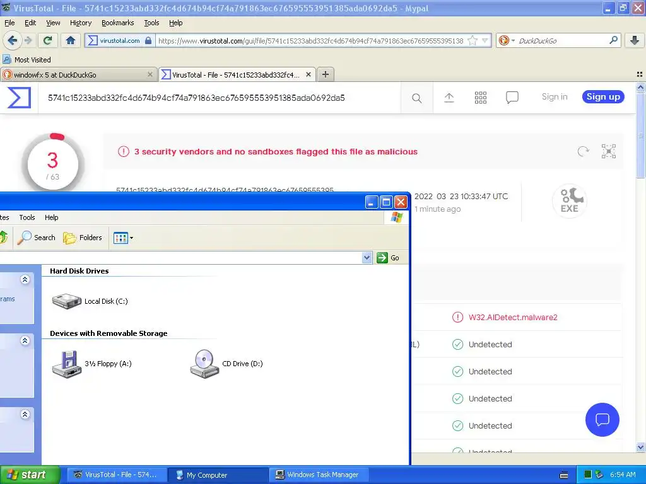The image size is (646, 484).
Task: Click the VirusTotal upload file icon
Action: 449,98
